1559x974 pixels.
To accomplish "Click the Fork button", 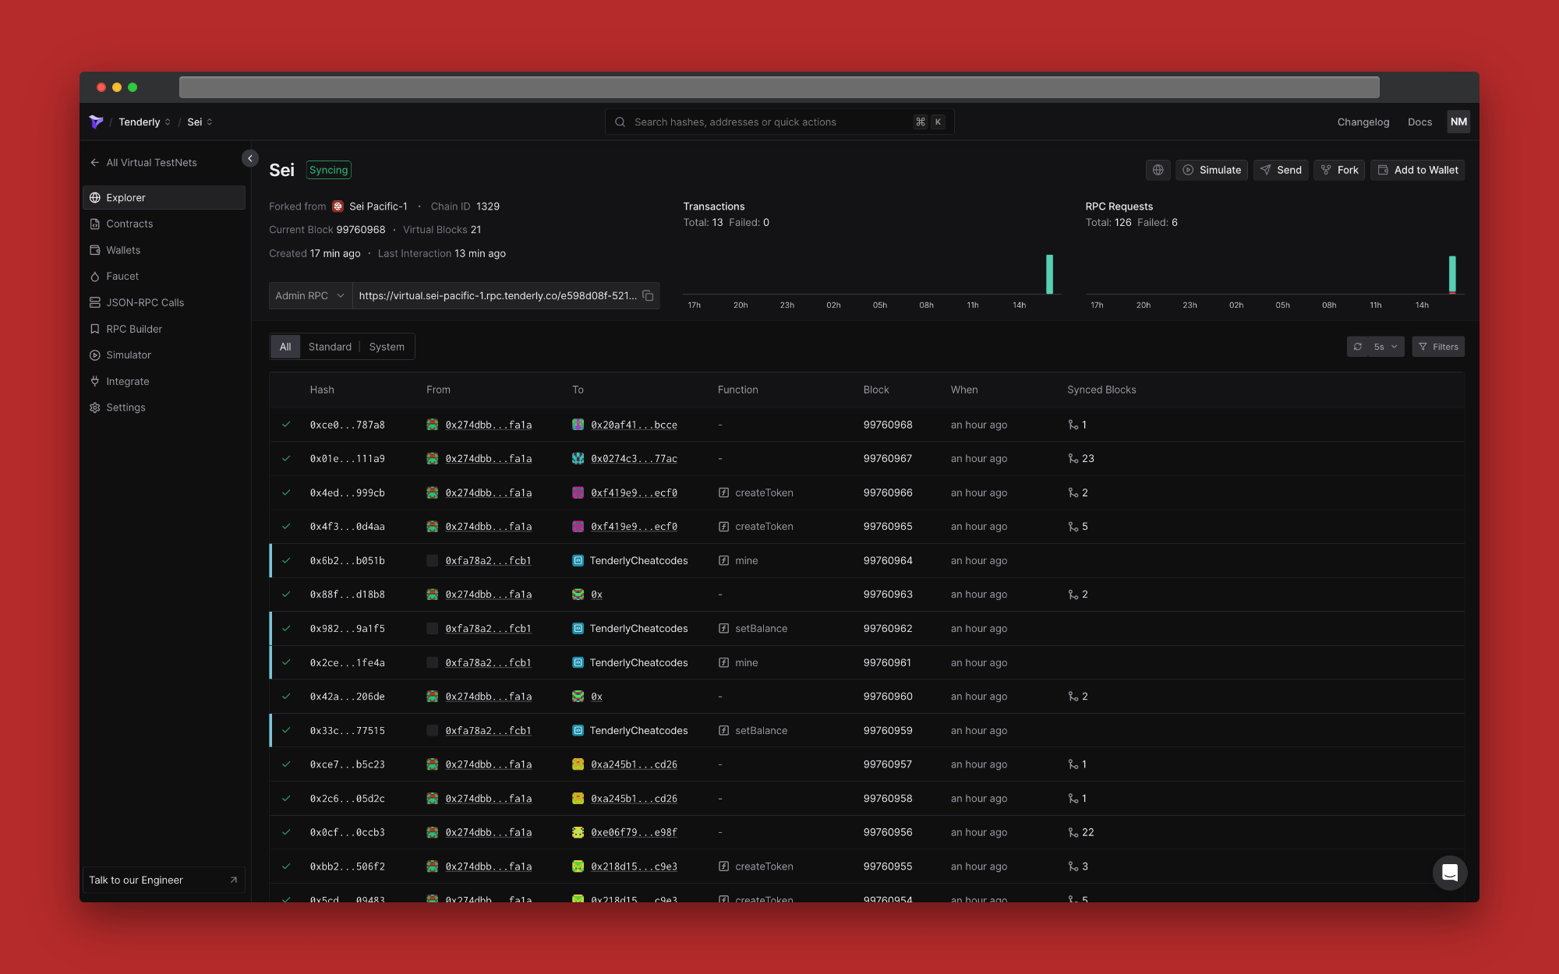I will pos(1339,170).
